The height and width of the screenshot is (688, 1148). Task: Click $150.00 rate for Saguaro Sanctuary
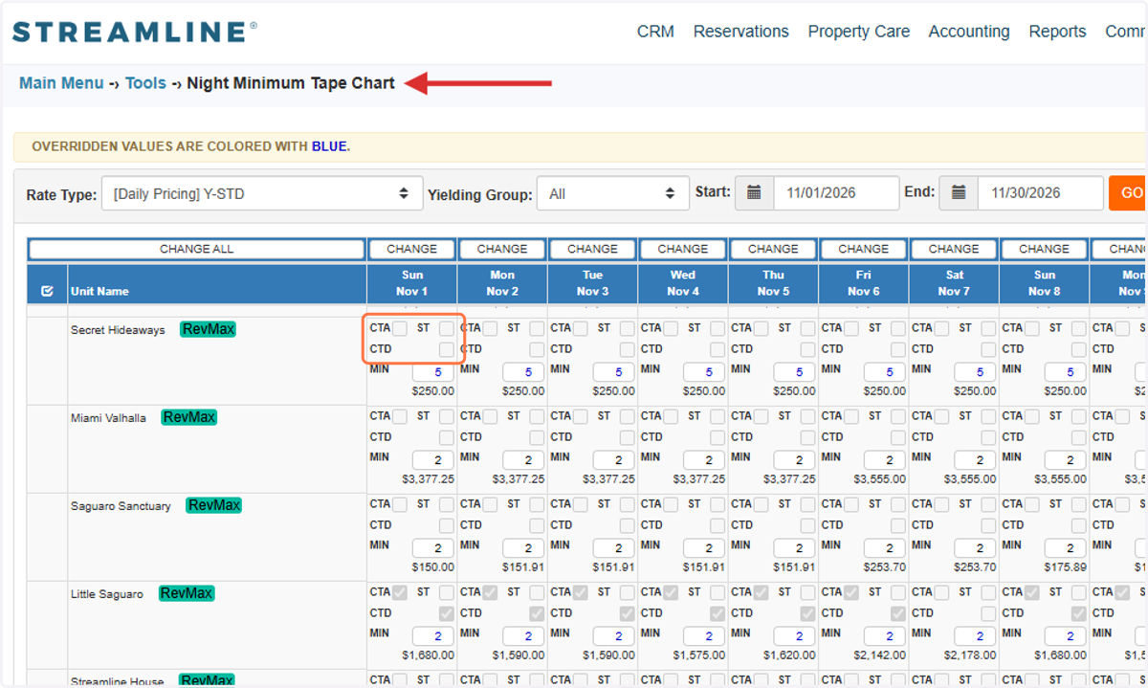(432, 567)
